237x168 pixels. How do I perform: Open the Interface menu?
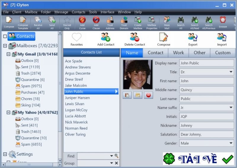pyautogui.click(x=108, y=12)
